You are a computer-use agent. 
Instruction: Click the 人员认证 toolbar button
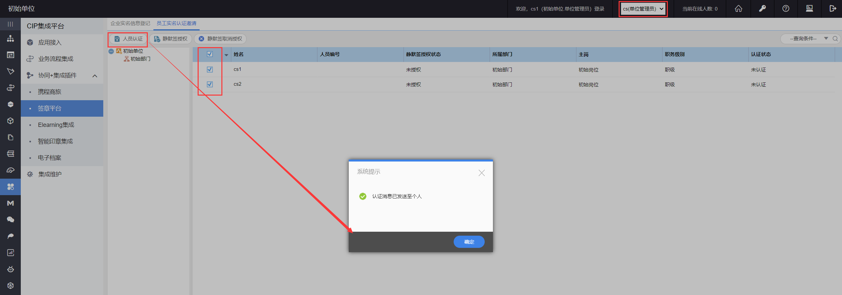(128, 39)
